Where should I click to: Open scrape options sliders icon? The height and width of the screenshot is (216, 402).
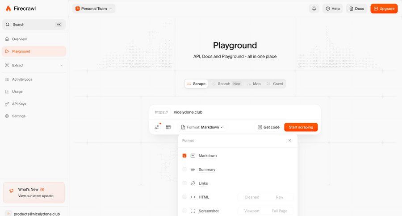[157, 127]
